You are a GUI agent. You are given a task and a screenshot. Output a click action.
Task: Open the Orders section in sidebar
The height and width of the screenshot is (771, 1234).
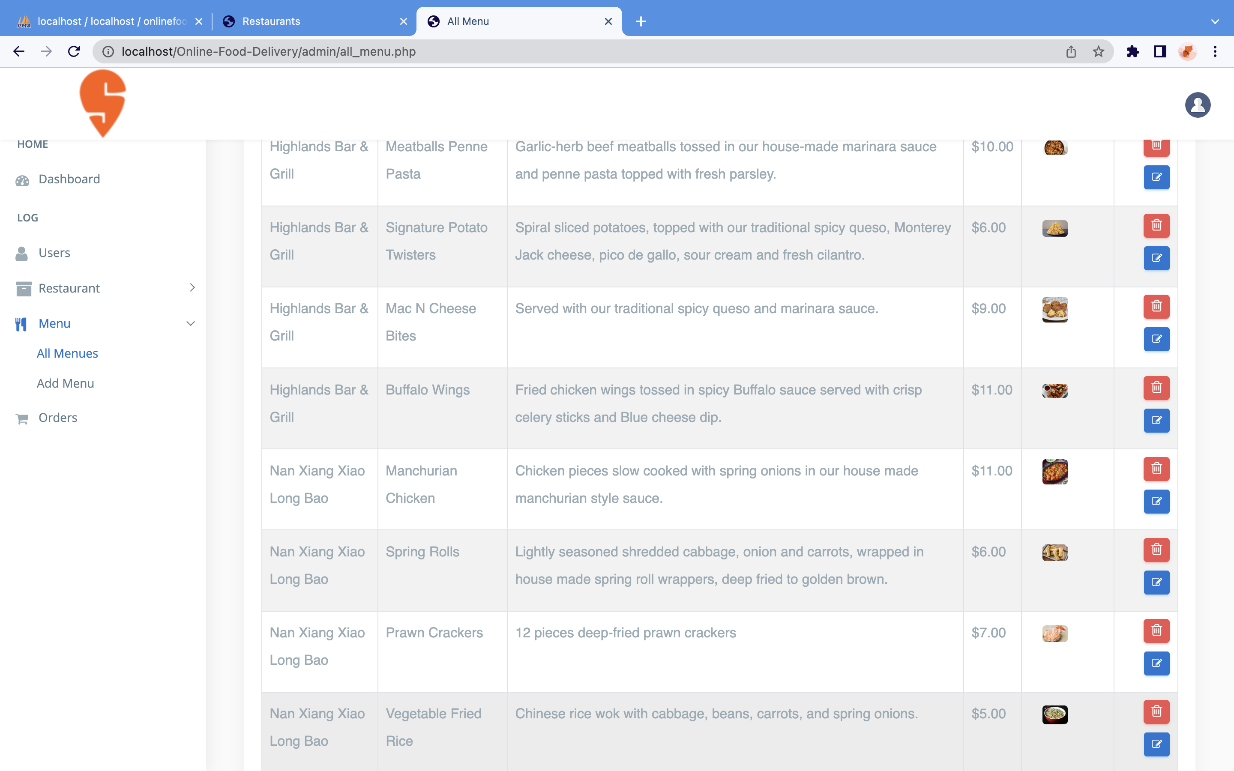coord(57,418)
